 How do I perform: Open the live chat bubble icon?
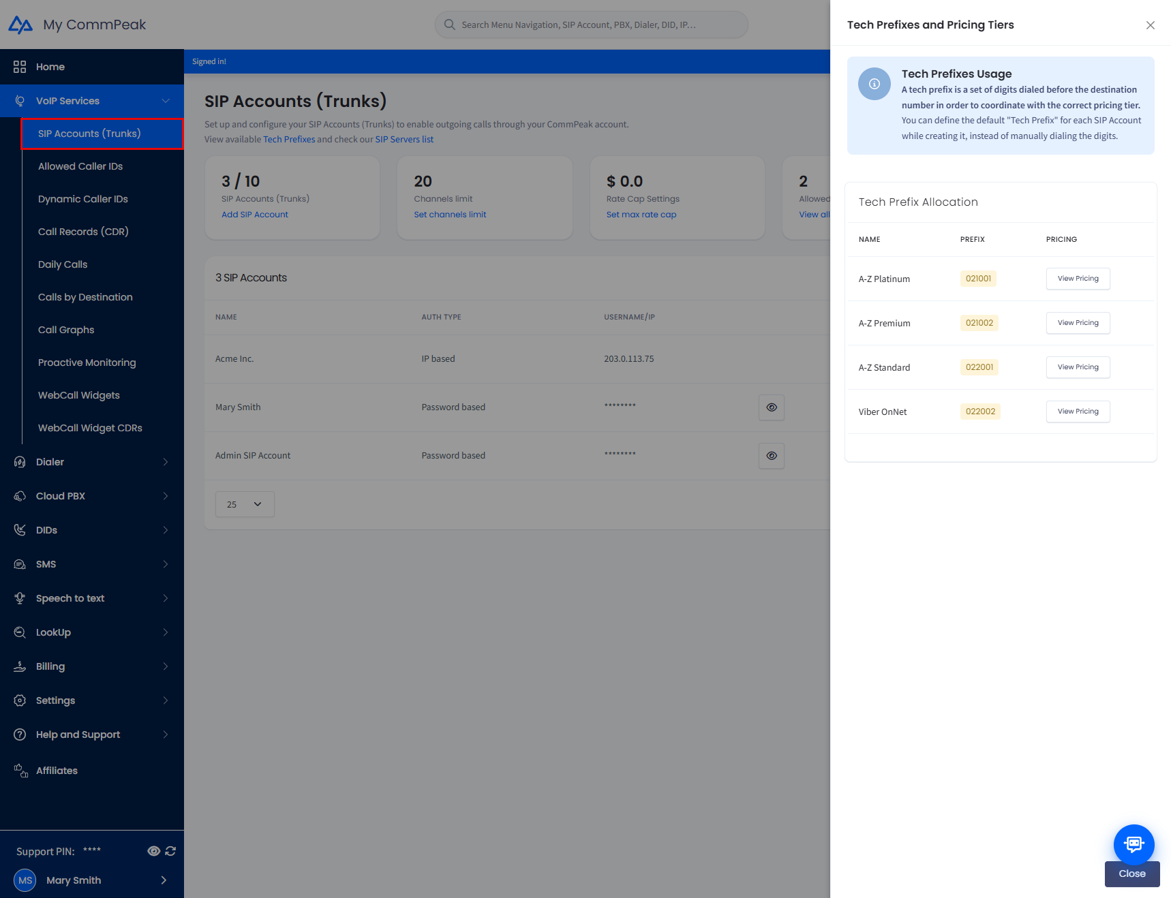pyautogui.click(x=1134, y=844)
